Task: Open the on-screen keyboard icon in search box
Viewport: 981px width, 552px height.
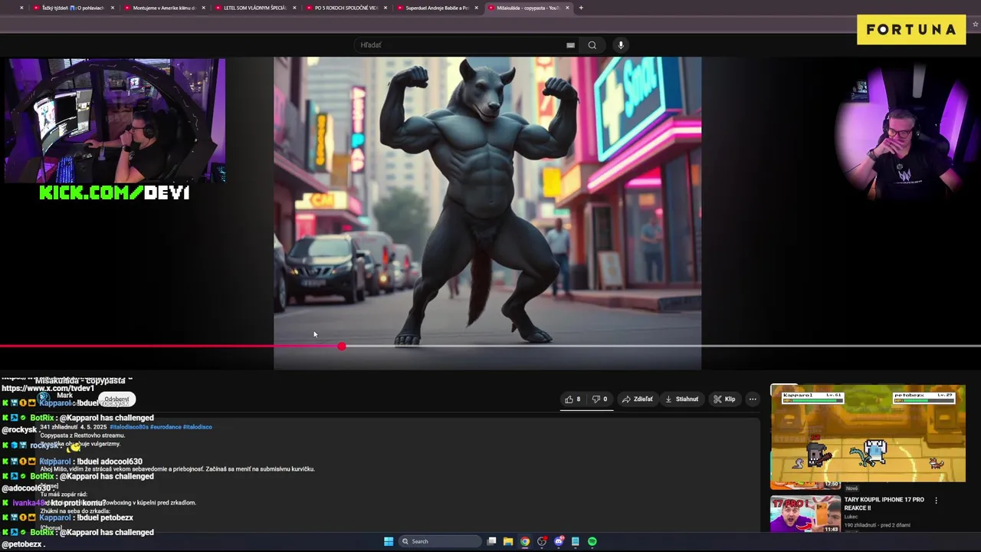Action: pyautogui.click(x=570, y=45)
